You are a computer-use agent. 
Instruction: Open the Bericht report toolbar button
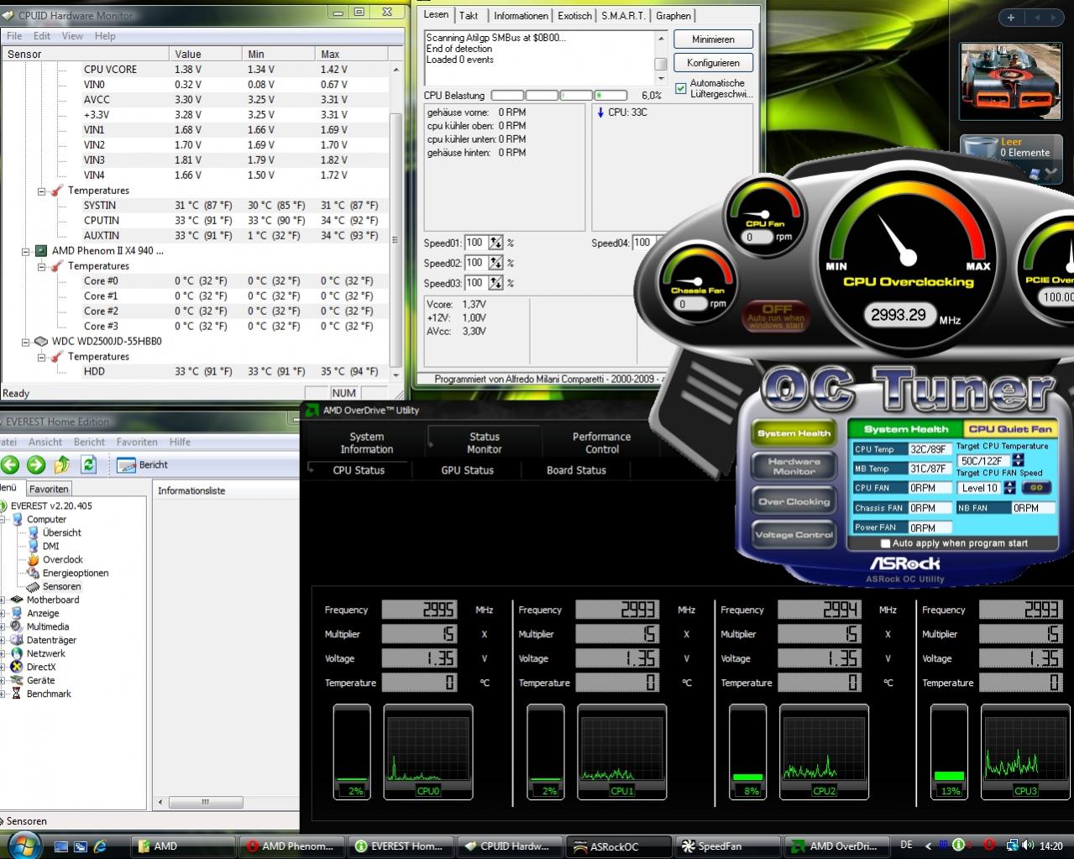(143, 464)
